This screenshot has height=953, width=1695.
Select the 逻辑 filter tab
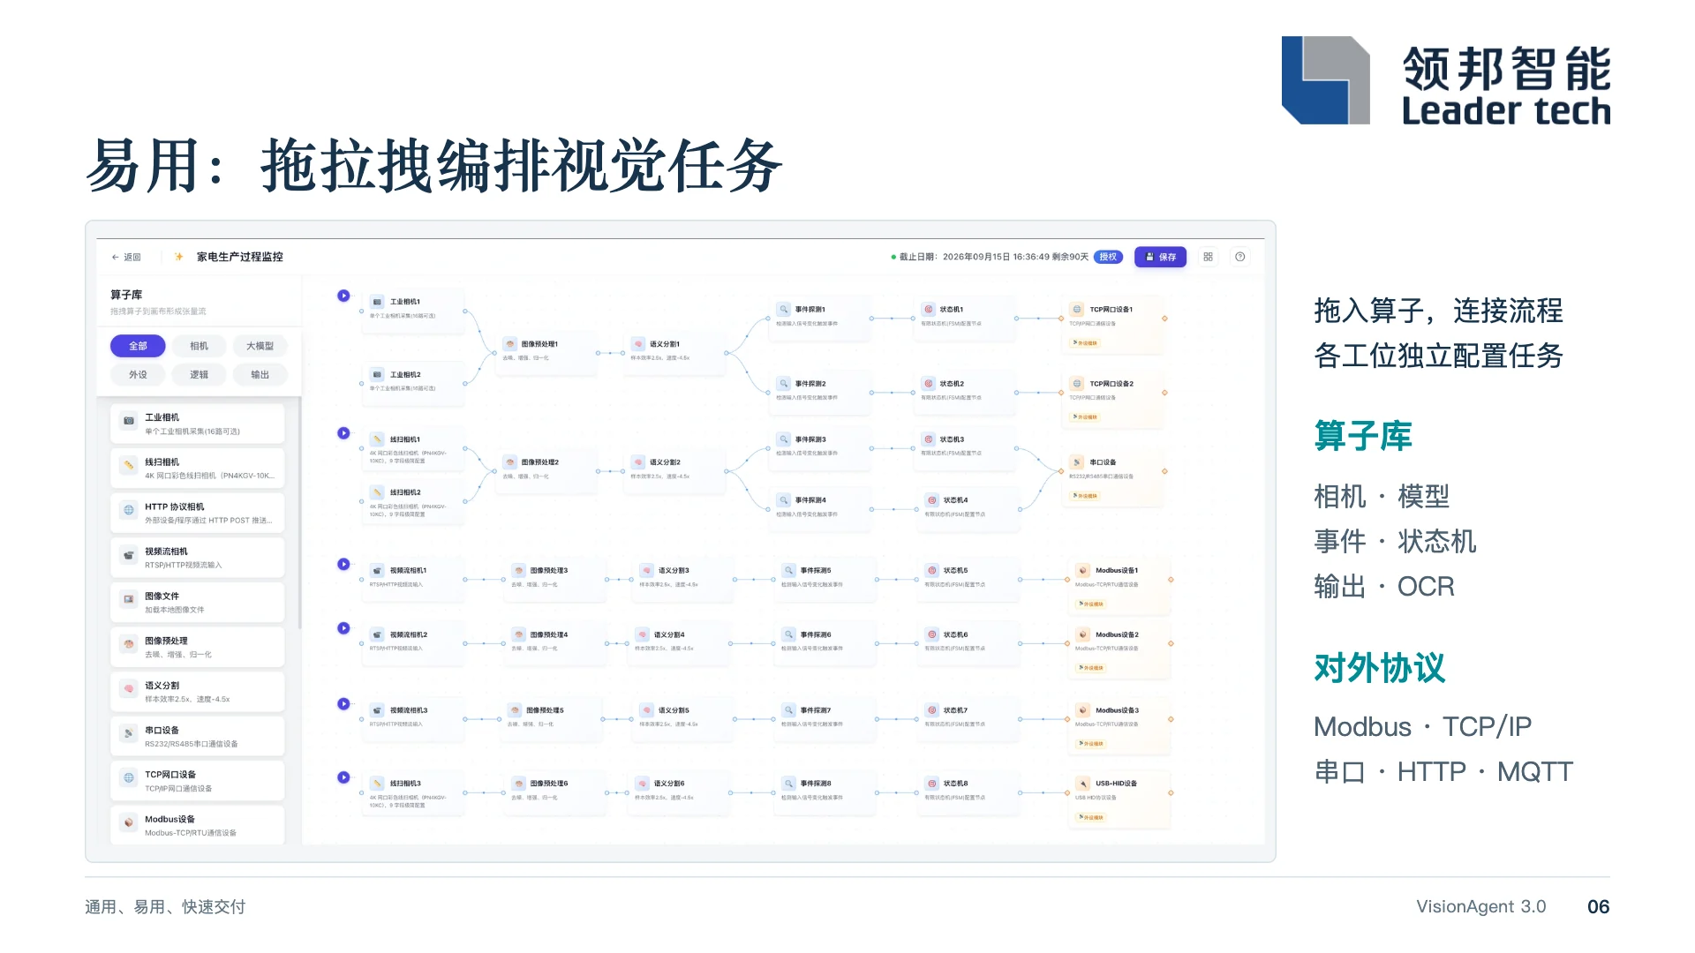pyautogui.click(x=200, y=375)
